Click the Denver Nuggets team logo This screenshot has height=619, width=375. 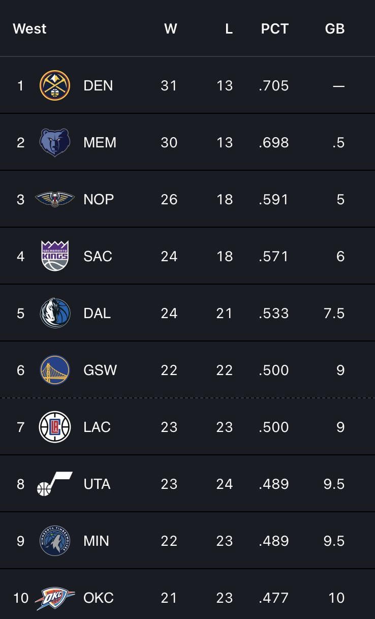pos(55,85)
